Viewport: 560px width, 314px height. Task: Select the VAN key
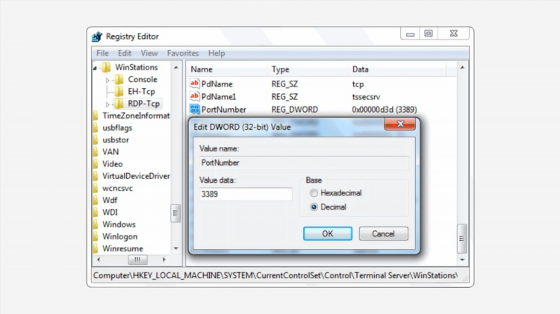point(111,152)
